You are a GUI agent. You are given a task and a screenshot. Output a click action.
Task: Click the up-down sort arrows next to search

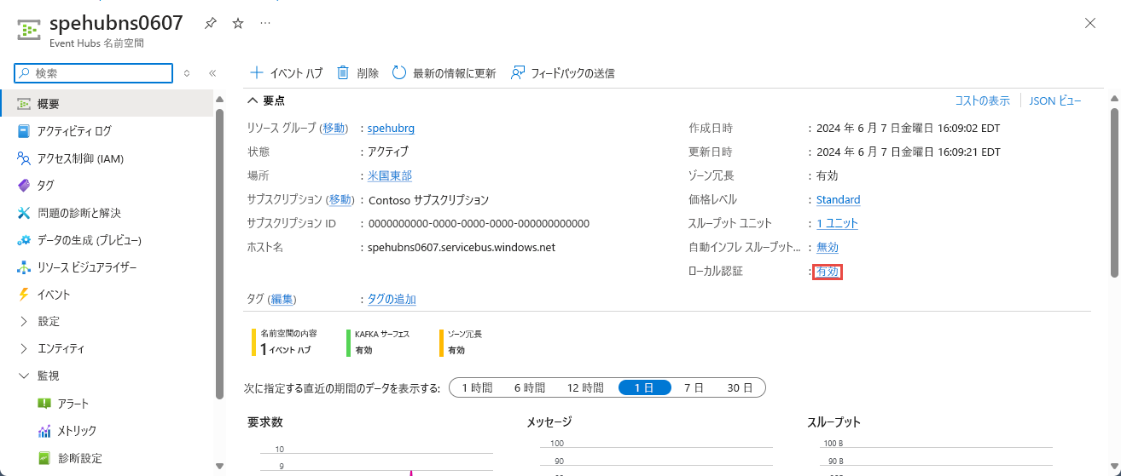click(187, 74)
